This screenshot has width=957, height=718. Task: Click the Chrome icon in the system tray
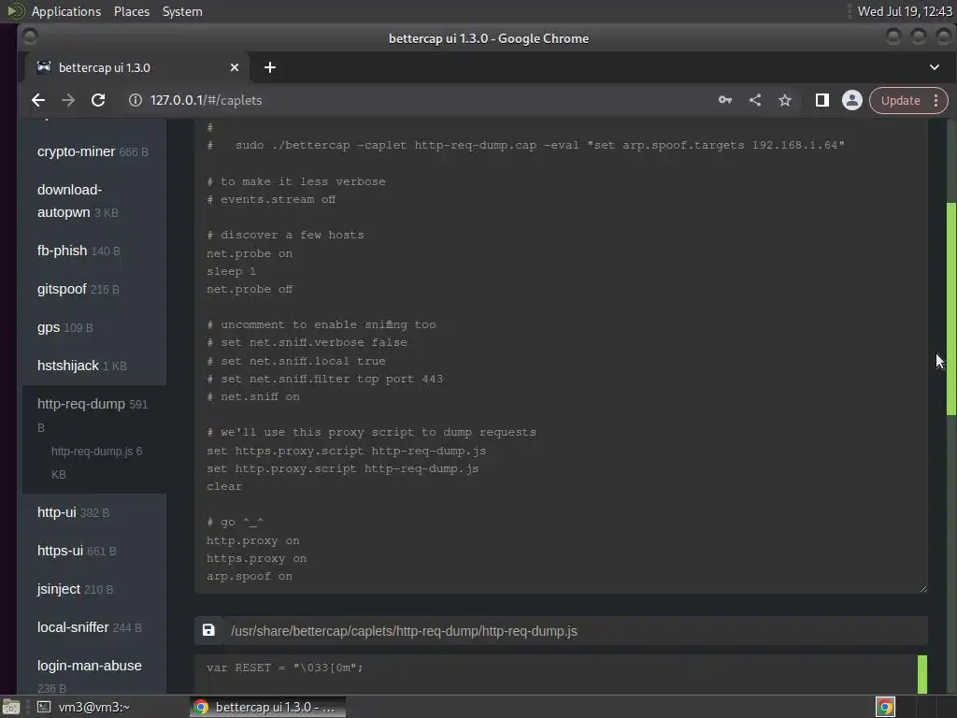(886, 707)
